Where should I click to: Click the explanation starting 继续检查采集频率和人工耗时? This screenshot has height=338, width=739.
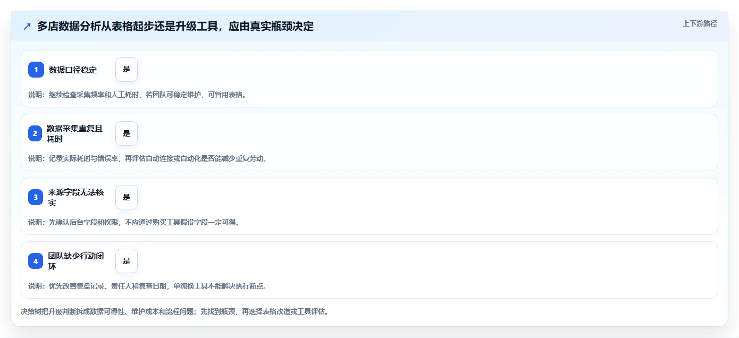tap(137, 95)
